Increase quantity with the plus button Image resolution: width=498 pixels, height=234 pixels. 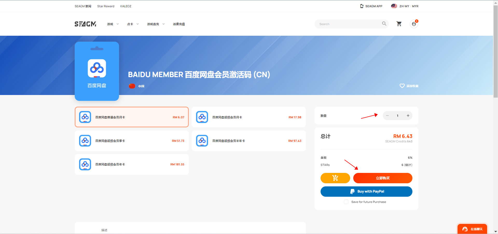click(408, 116)
